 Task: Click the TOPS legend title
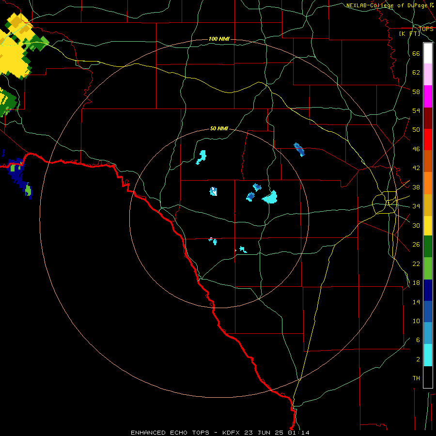point(426,29)
